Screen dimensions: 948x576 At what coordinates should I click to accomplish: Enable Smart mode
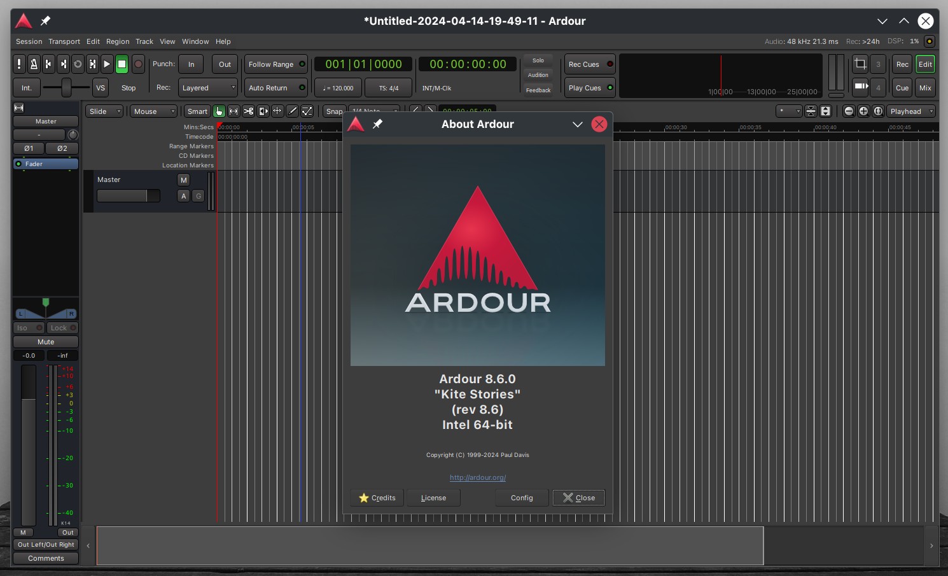197,111
